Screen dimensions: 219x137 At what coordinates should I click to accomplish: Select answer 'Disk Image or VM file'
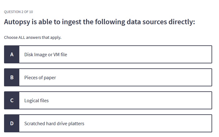(45, 54)
